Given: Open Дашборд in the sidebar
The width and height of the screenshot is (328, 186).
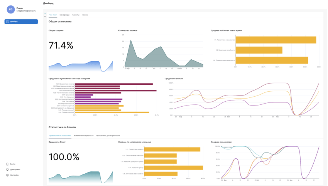Looking at the screenshot, I should [21, 22].
